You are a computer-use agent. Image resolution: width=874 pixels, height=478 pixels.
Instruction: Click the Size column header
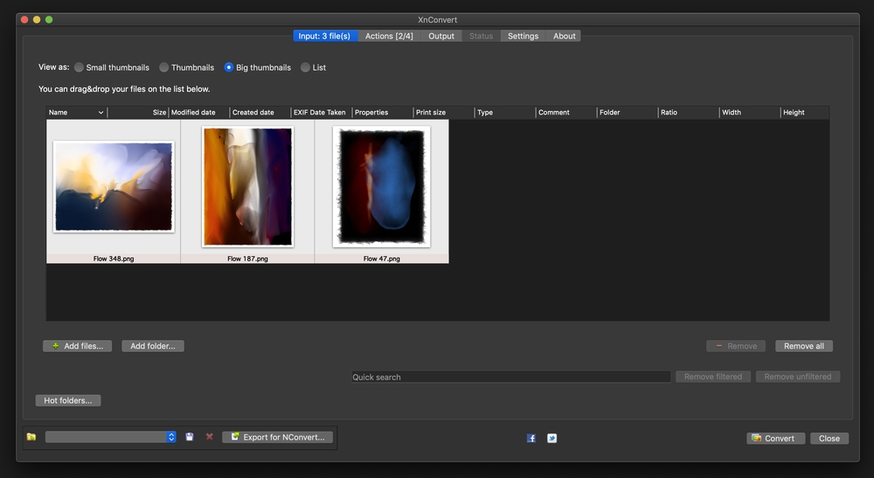158,113
